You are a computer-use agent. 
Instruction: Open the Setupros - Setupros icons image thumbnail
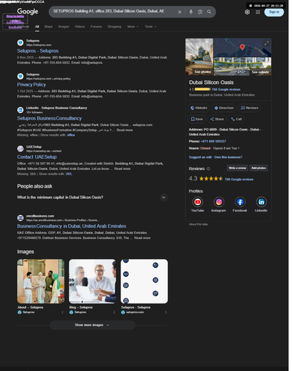tap(144, 281)
